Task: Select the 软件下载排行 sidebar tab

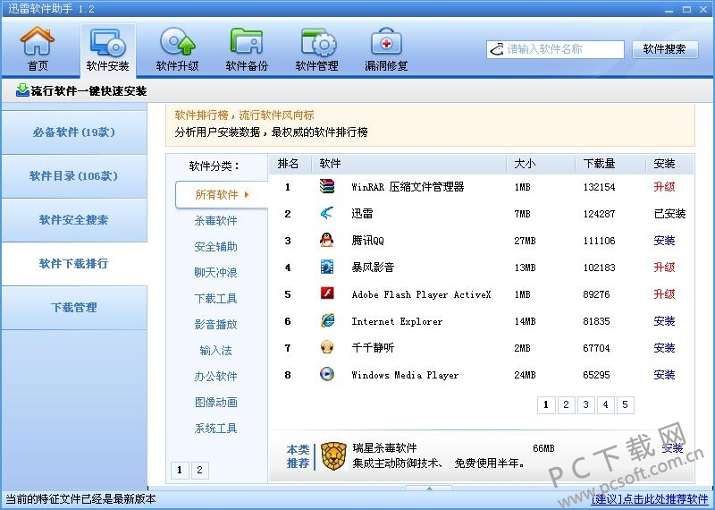Action: click(x=74, y=264)
